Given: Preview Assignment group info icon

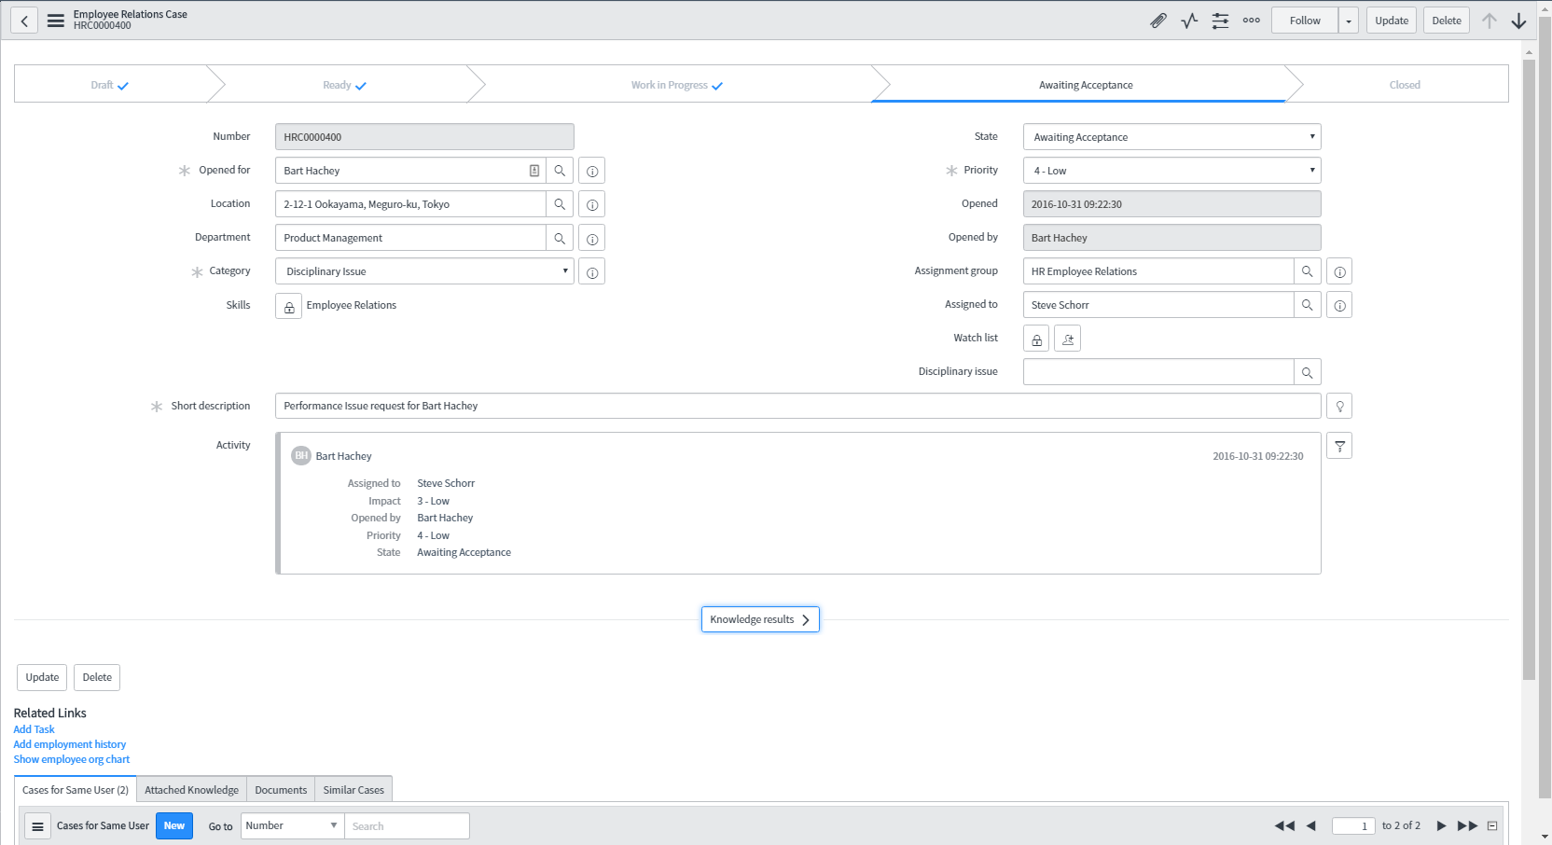Looking at the screenshot, I should click(x=1340, y=271).
